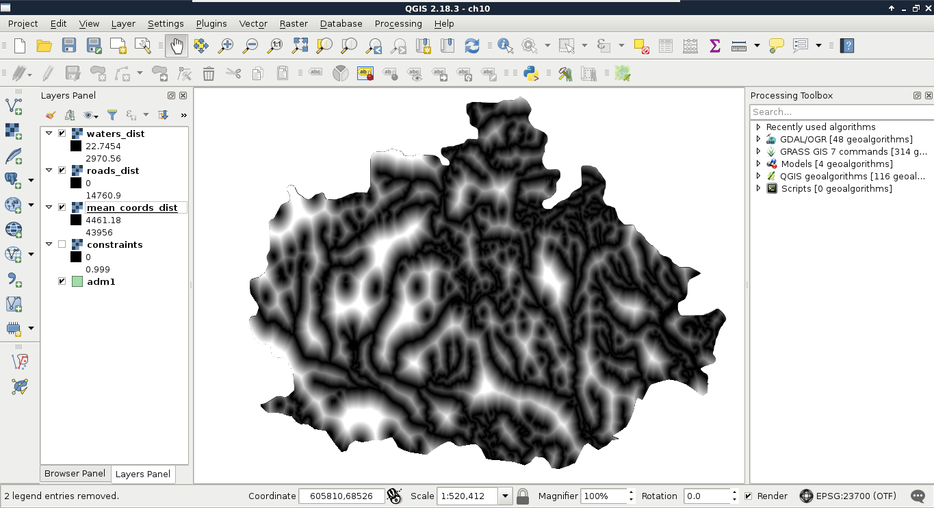
Task: Expand GDAL/OGR geoalgorithms group
Action: [x=758, y=139]
